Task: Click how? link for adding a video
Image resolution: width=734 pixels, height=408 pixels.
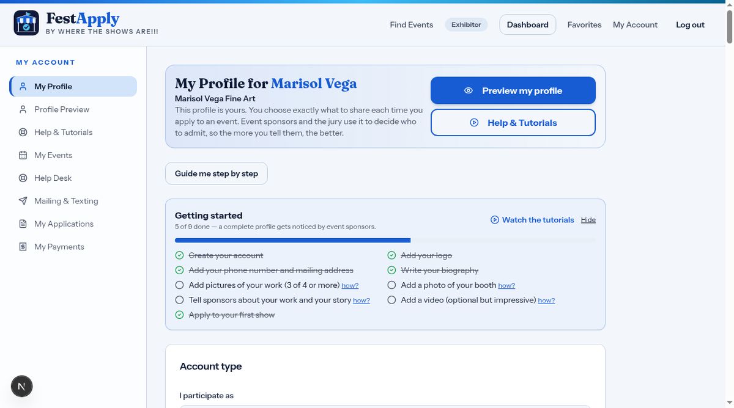Action: tap(546, 301)
